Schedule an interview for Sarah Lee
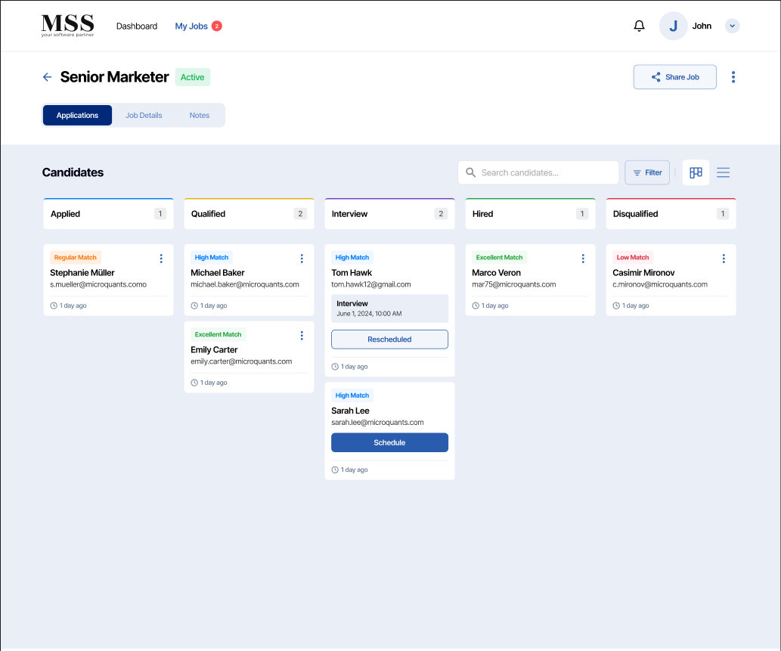The height and width of the screenshot is (651, 781). 389,442
